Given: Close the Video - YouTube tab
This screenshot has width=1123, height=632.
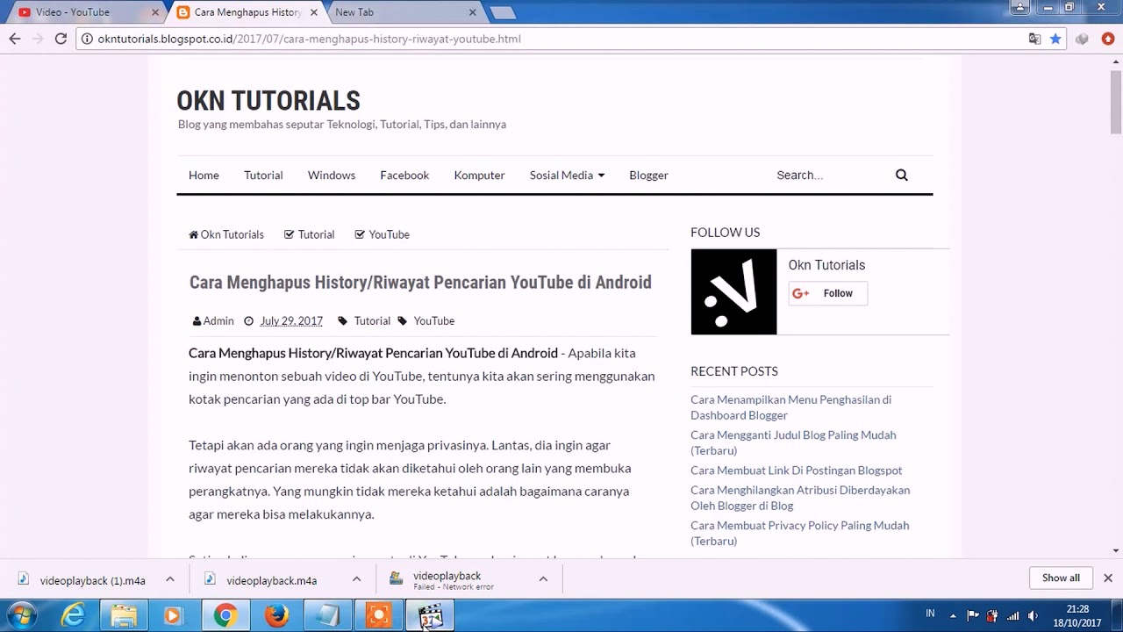Looking at the screenshot, I should click(155, 12).
